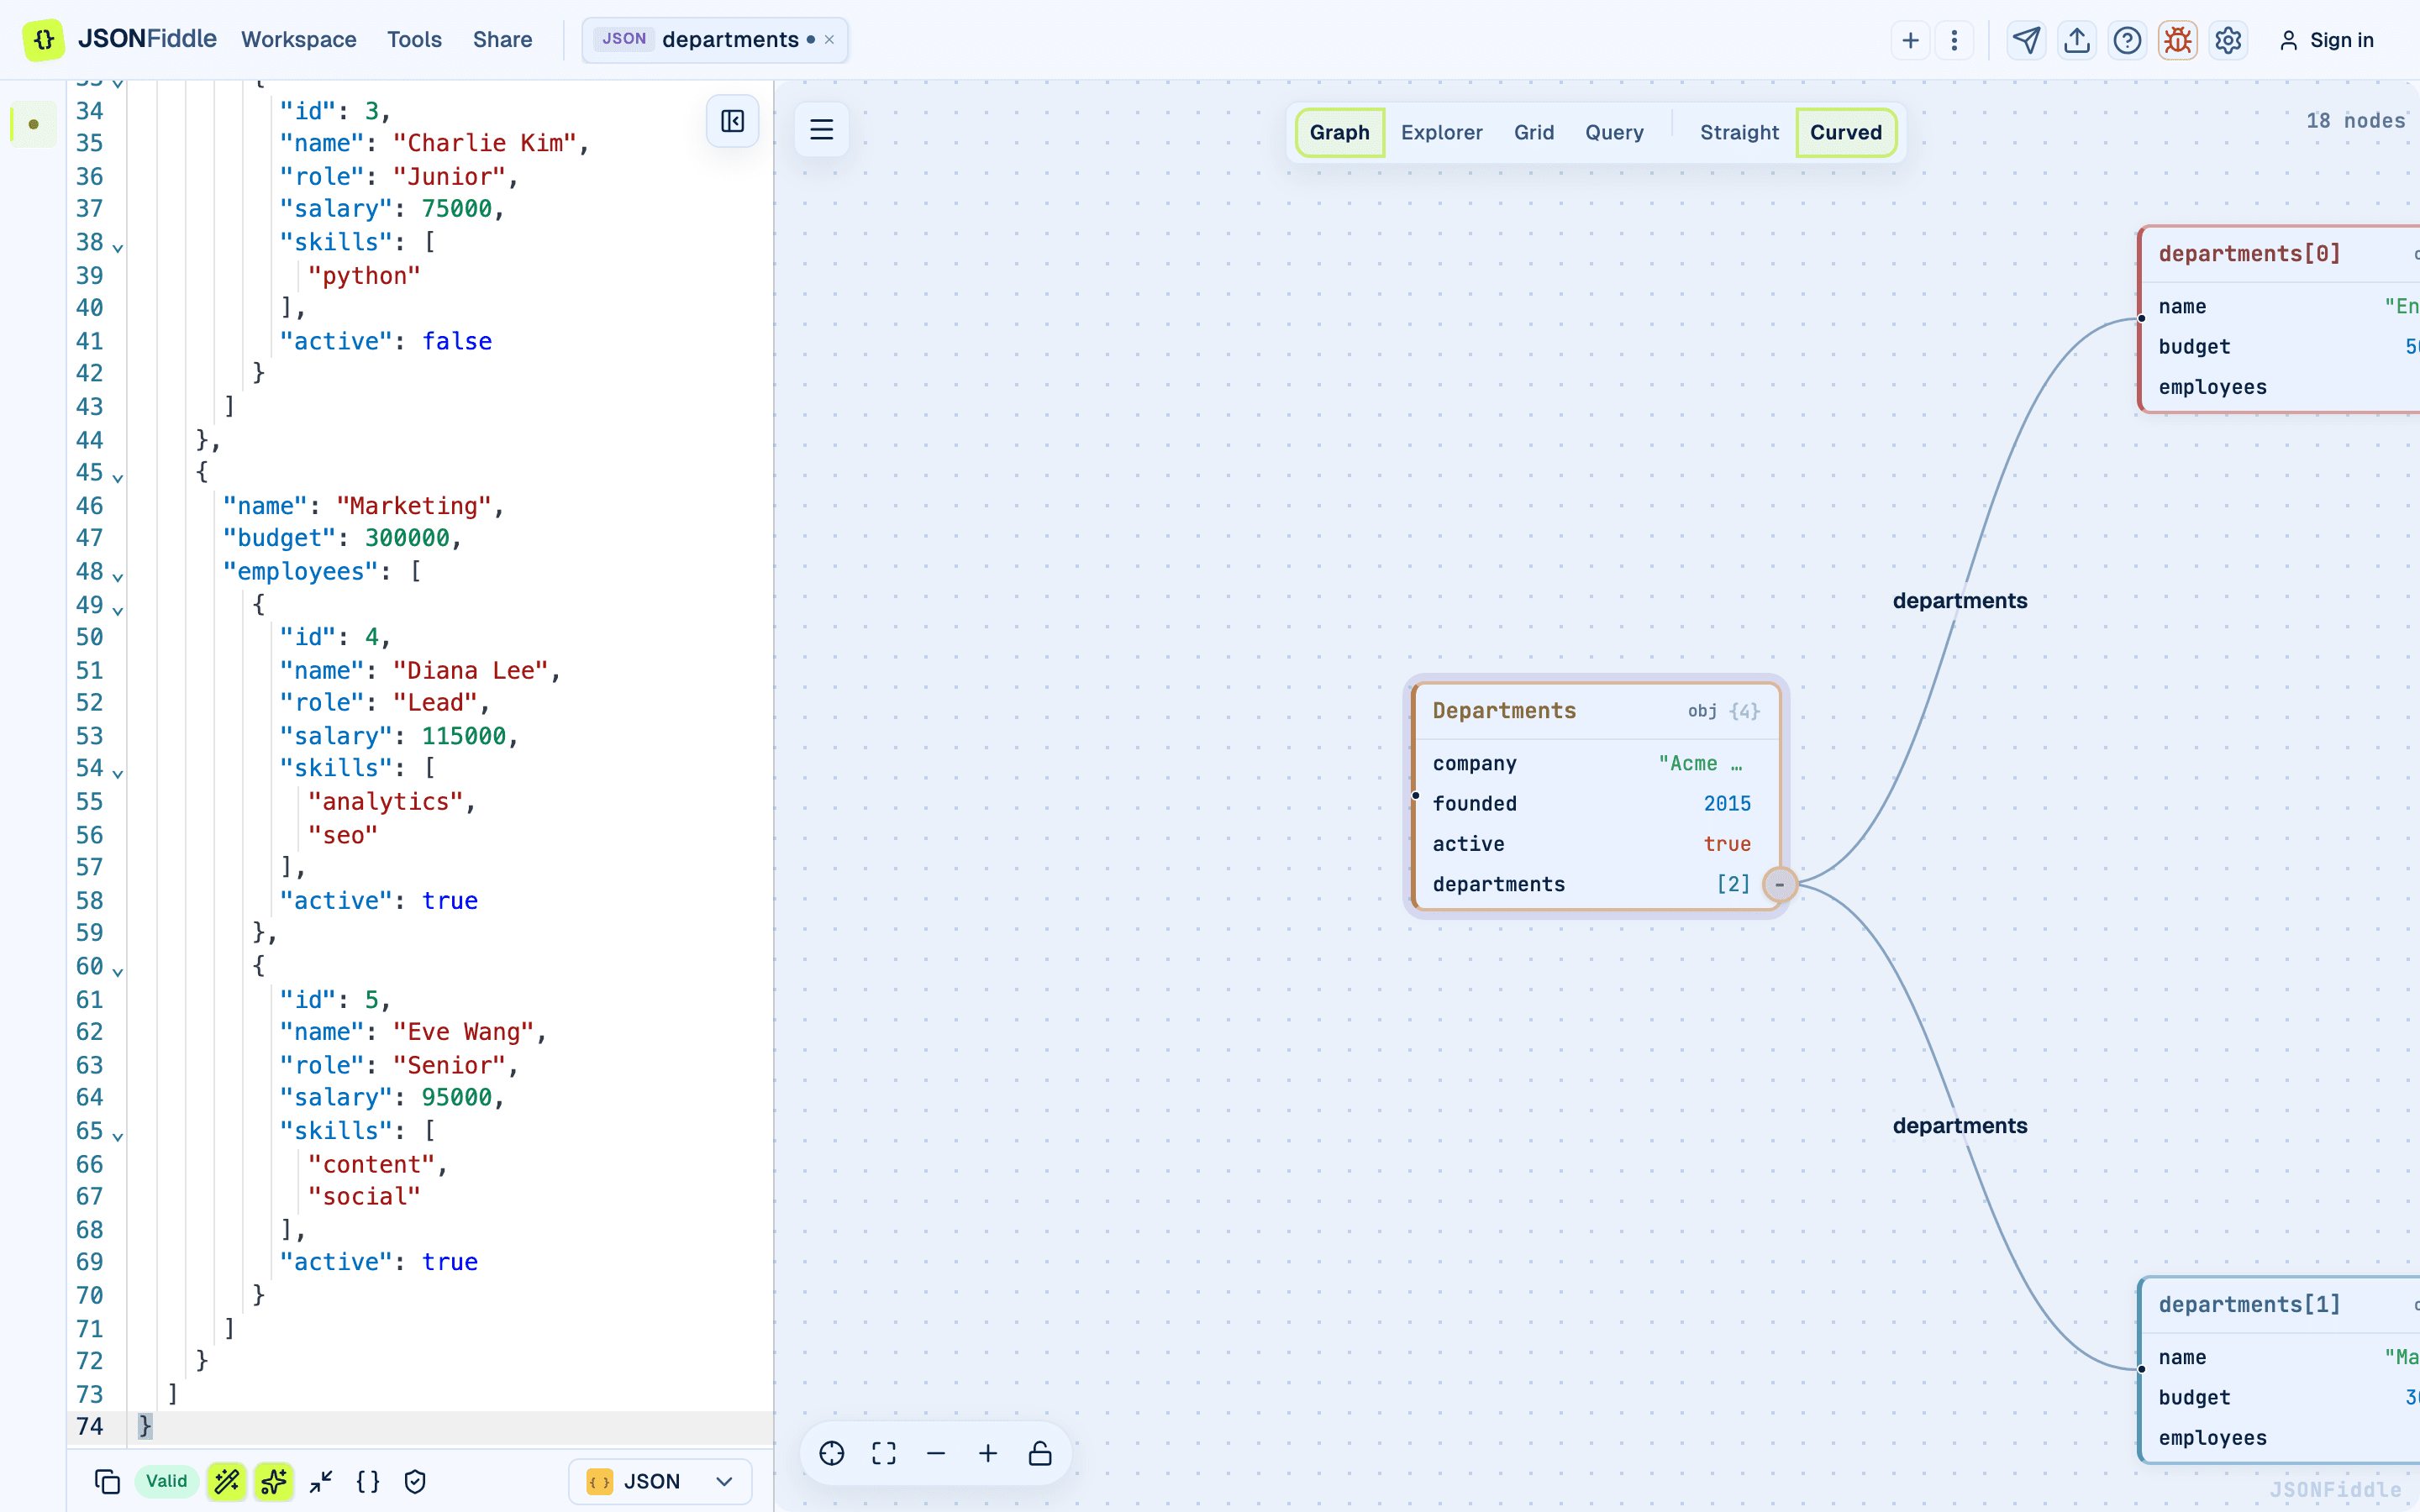Add a new tab with plus icon
This screenshot has width=2420, height=1512.
(1910, 40)
